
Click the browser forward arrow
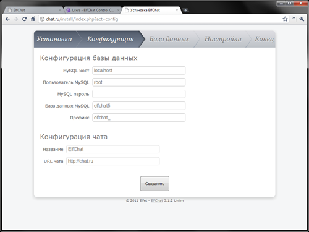click(x=16, y=19)
